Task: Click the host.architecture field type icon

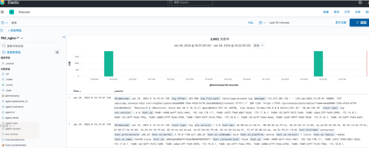Action: pos(3,140)
